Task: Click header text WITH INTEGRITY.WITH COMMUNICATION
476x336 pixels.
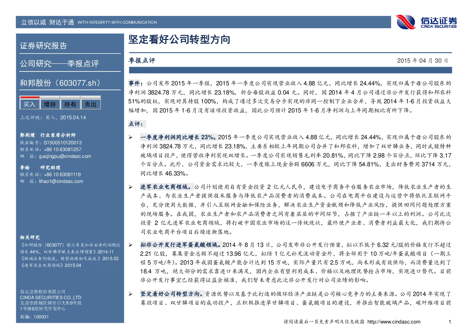Action: click(117, 22)
